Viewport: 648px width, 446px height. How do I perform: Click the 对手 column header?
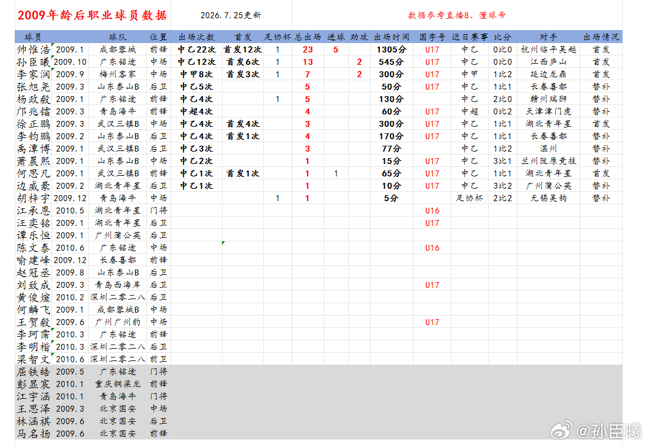[548, 37]
